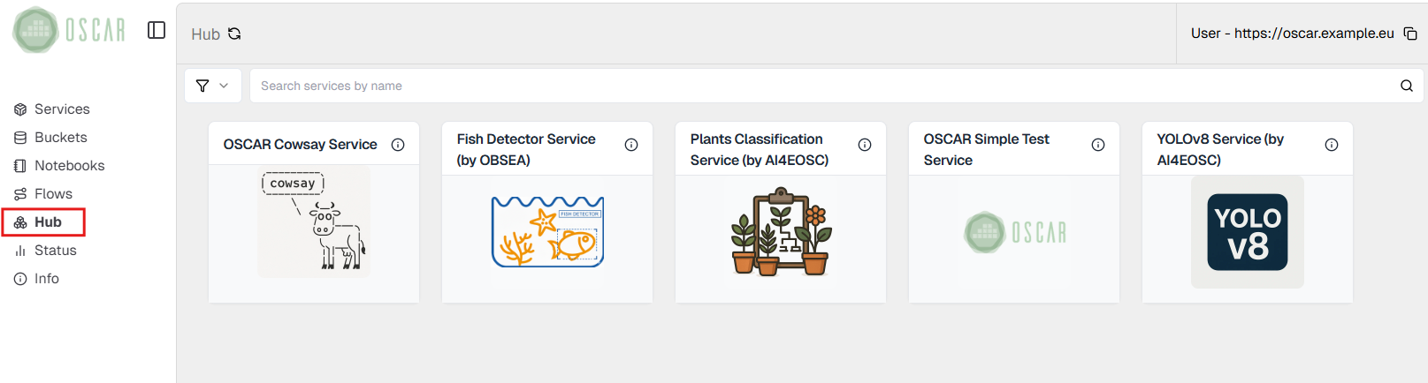The height and width of the screenshot is (383, 1428).
Task: Open the Flows sidebar item
Action: tap(53, 194)
